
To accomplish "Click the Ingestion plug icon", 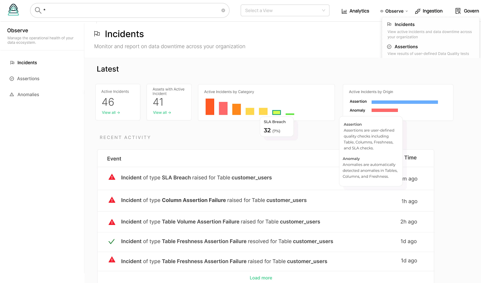I will [x=418, y=11].
